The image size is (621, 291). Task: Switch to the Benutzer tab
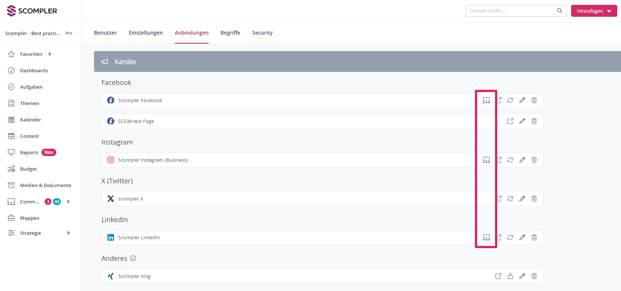click(x=105, y=33)
